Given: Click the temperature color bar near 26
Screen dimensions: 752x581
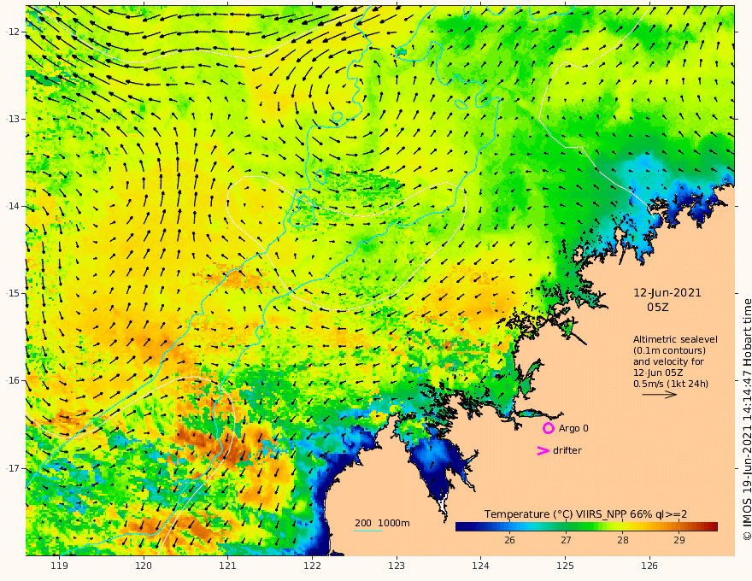Looking at the screenshot, I should [x=510, y=527].
